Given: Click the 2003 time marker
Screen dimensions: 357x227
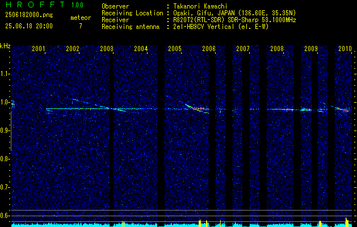Looking at the screenshot, I should click(x=107, y=48).
